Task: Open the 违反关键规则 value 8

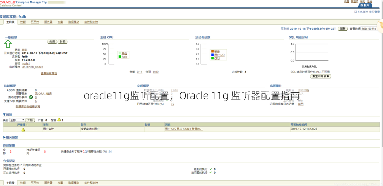Action: [45, 151]
